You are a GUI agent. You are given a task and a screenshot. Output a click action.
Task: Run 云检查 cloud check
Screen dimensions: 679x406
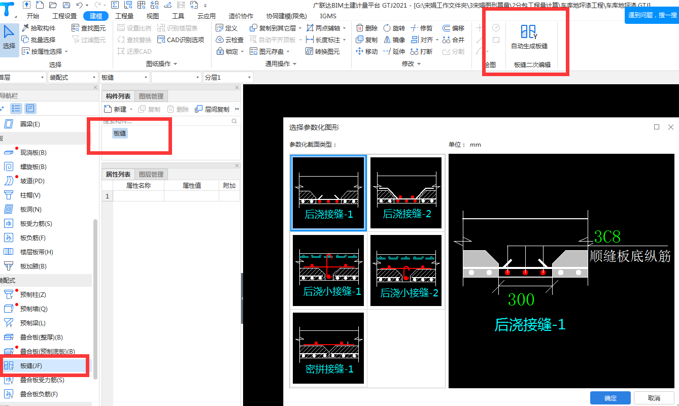click(230, 40)
